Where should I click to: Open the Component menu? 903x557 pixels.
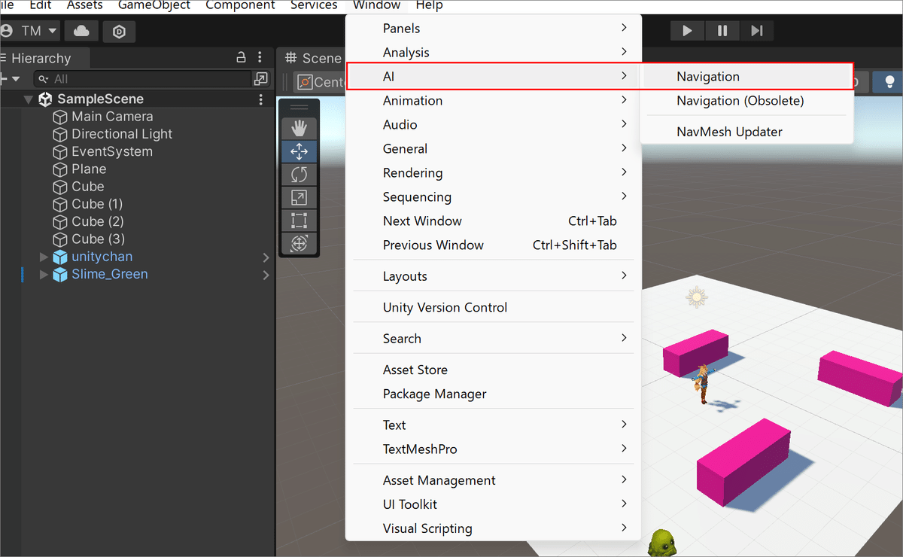240,5
